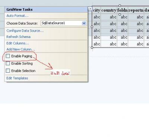Click the reportn column header
The height and width of the screenshot is (140, 149).
click(x=136, y=10)
